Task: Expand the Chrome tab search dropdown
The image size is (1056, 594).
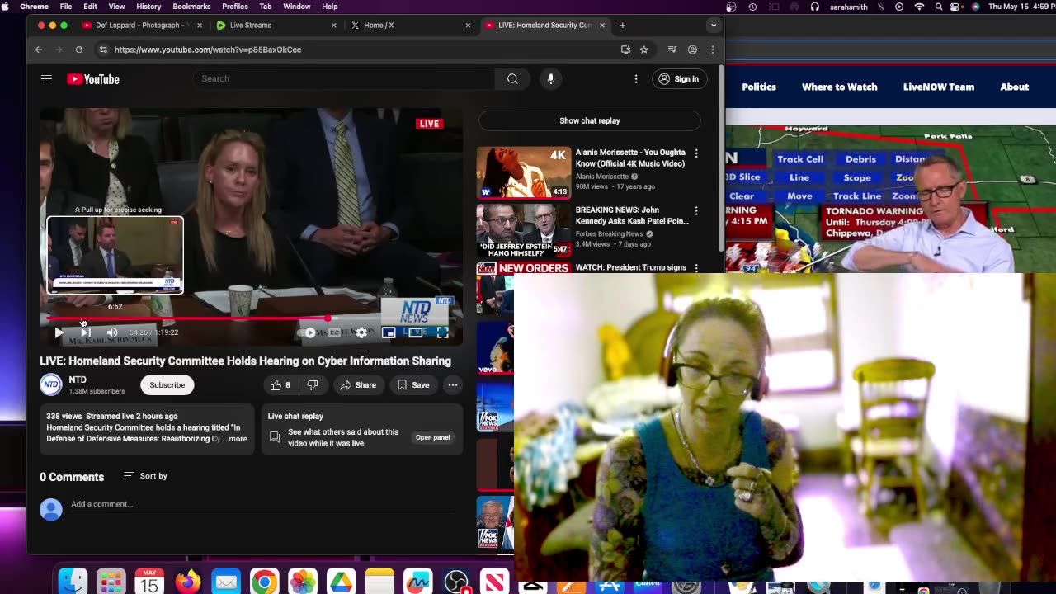Action: (x=714, y=26)
